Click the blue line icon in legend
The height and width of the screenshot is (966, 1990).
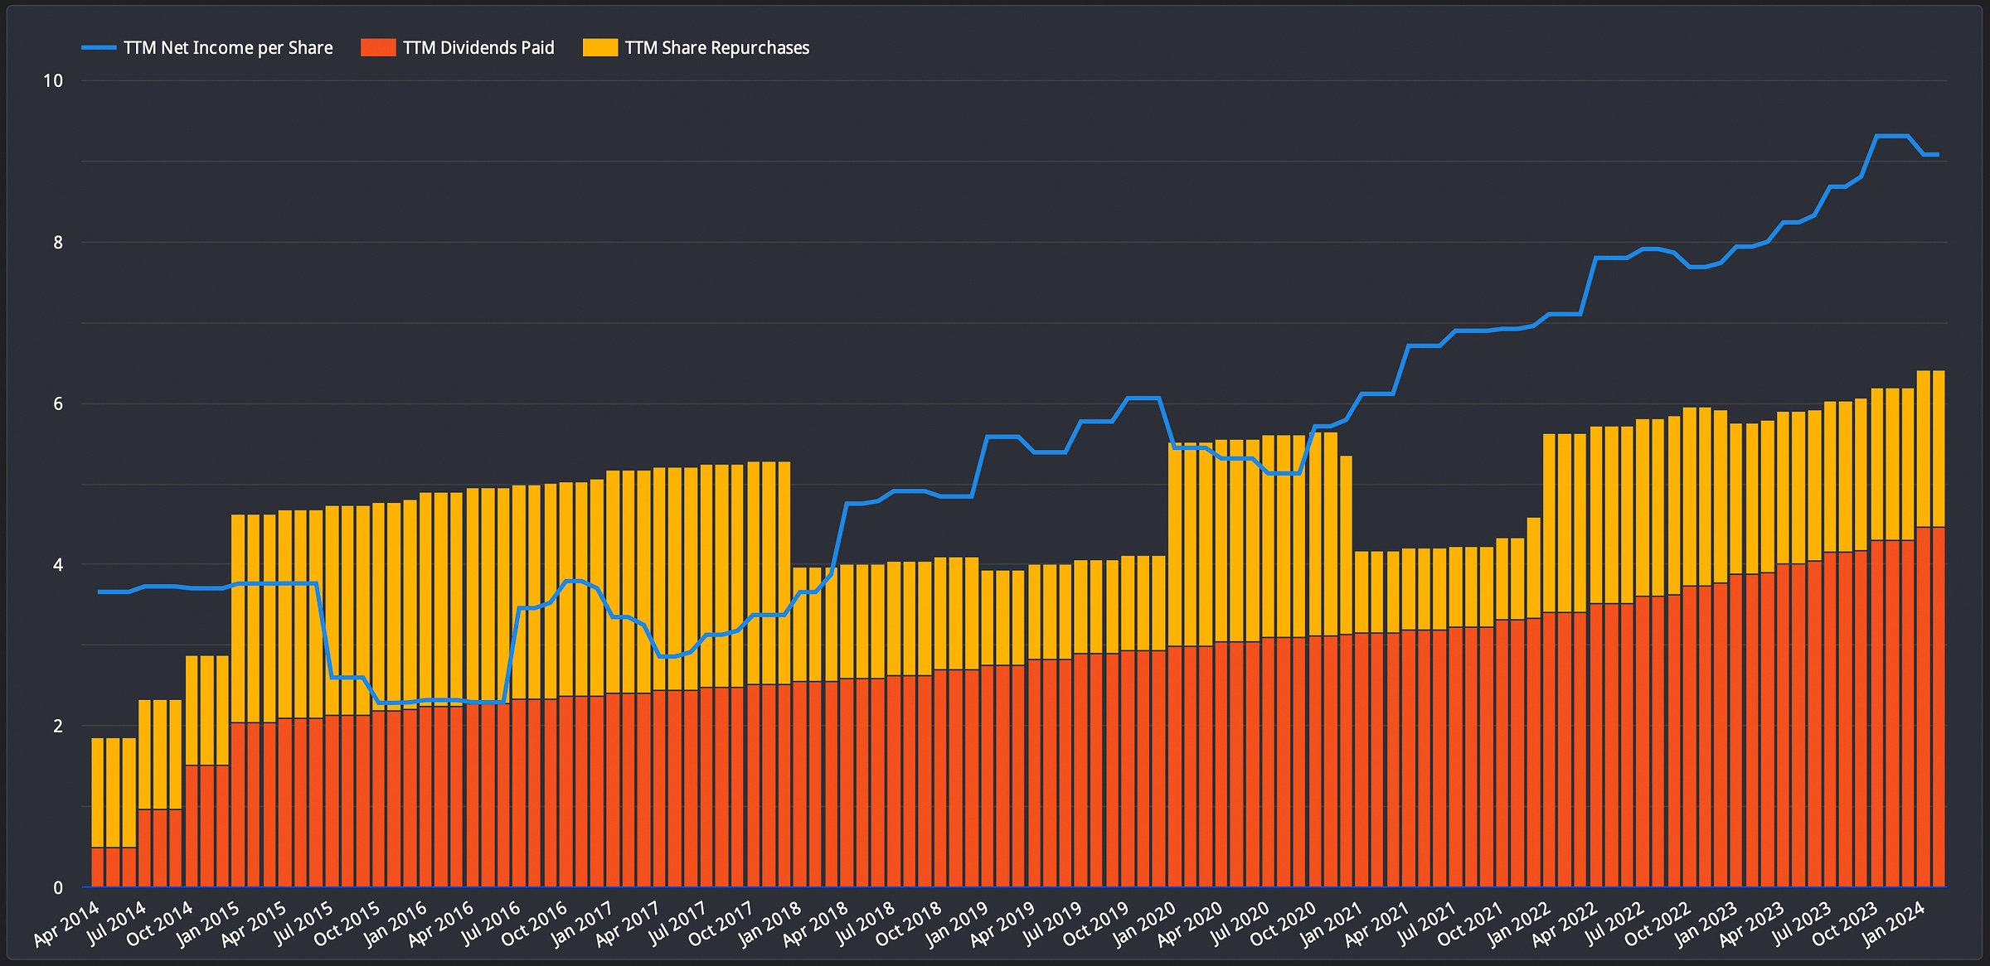point(99,48)
